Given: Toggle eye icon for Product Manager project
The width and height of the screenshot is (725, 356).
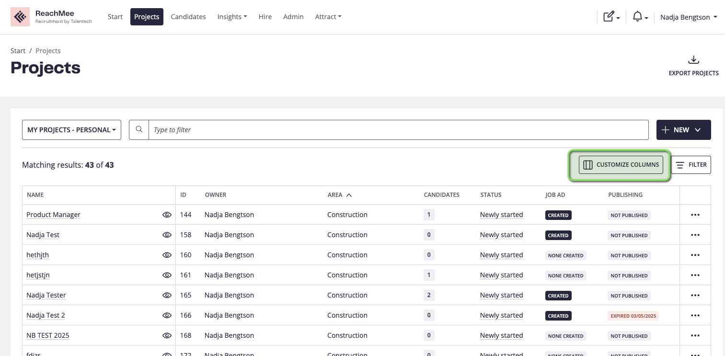Looking at the screenshot, I should click(167, 215).
